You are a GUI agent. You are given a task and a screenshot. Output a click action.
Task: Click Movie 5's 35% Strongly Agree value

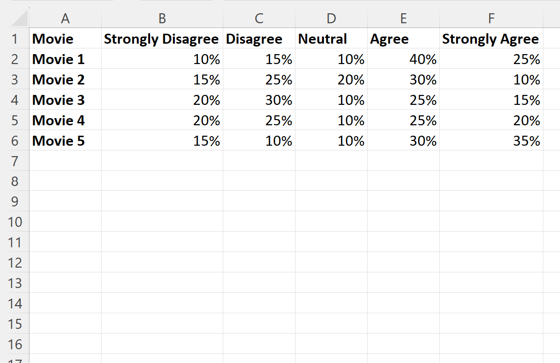pyautogui.click(x=526, y=141)
